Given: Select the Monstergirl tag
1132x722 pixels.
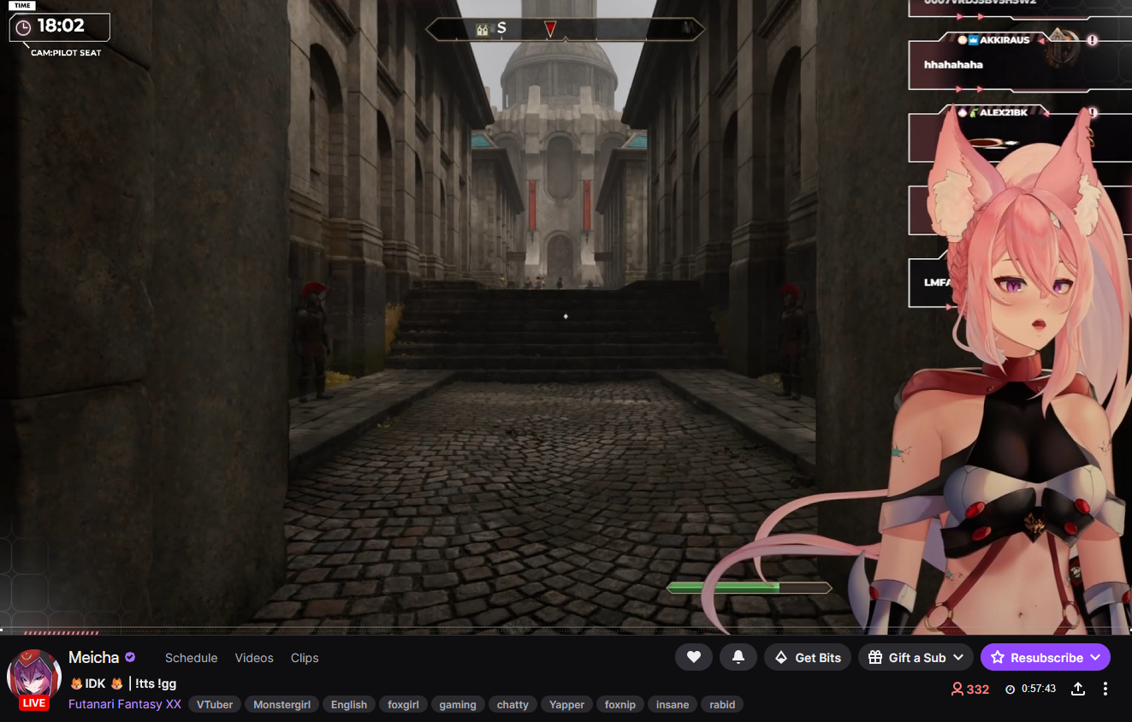Looking at the screenshot, I should click(282, 705).
